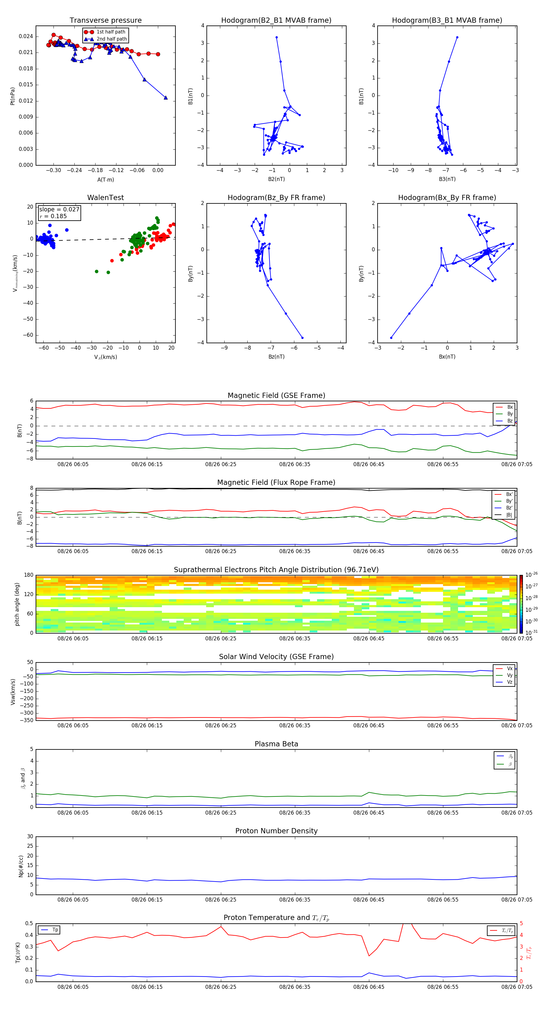
Task: Click the "Magnetic Field (GSE Frame)" title
Action: point(276,395)
